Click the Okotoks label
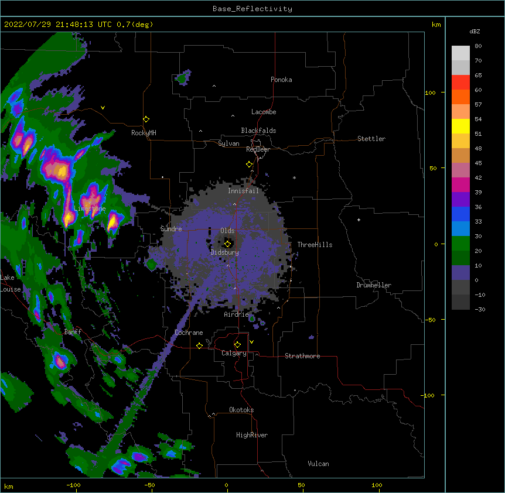Image resolution: width=505 pixels, height=493 pixels. tap(241, 410)
